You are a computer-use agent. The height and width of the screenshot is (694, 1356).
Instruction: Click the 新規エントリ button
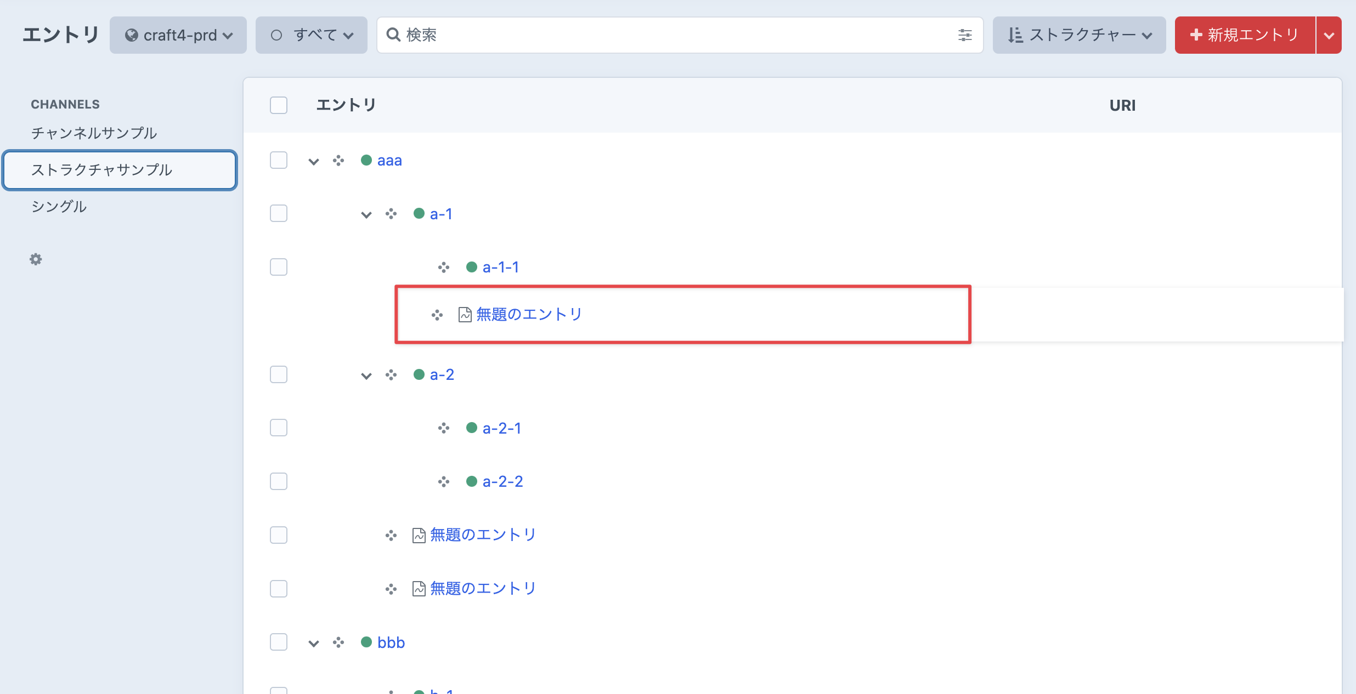pos(1244,35)
